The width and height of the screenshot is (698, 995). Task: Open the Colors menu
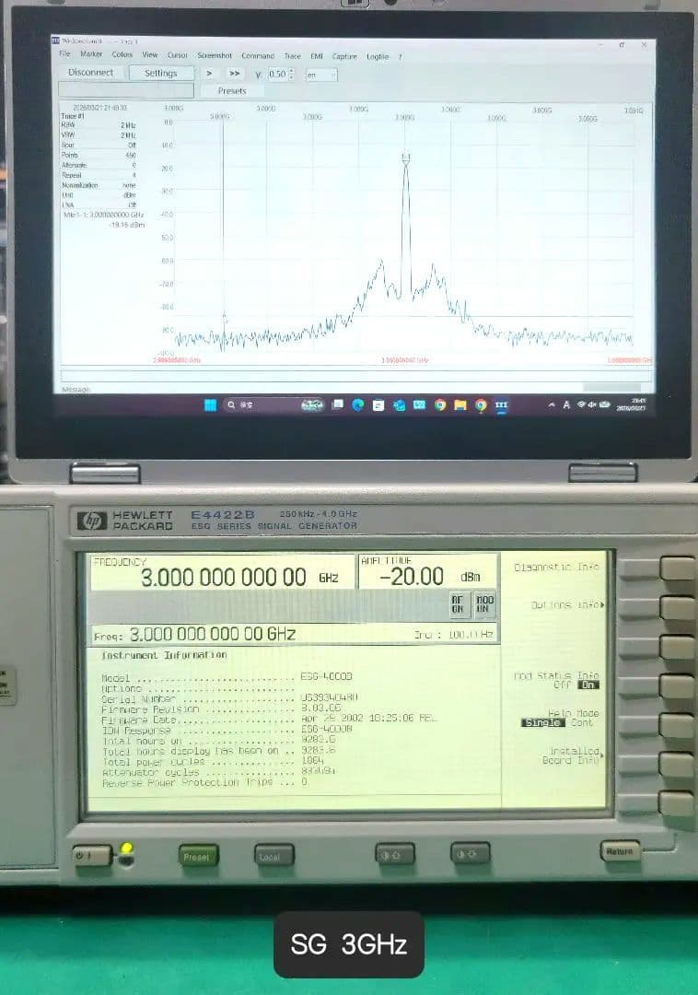122,54
